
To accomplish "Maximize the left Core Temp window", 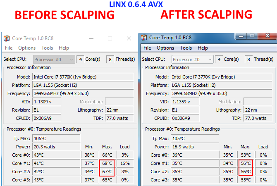I will [110, 38].
